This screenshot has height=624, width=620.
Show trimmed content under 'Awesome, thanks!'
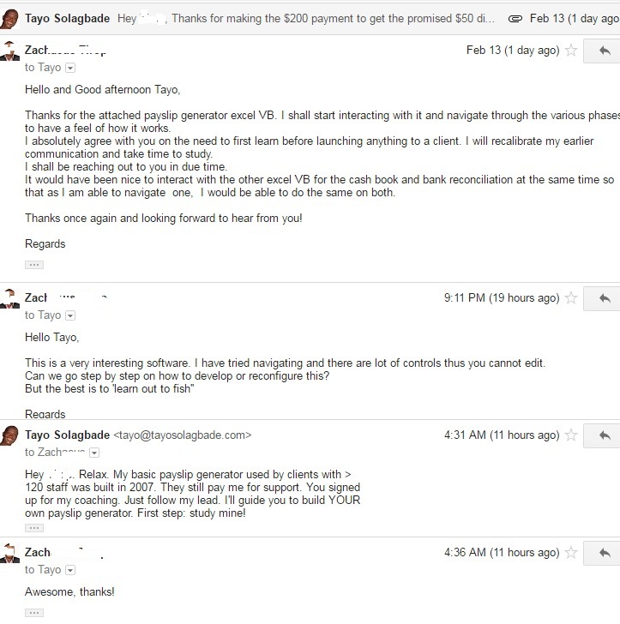34,613
